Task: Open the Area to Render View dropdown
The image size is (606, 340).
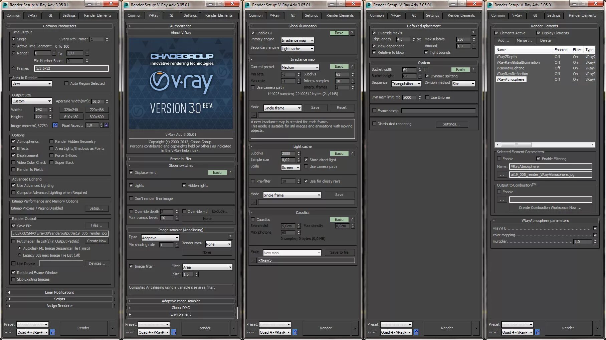Action: click(32, 84)
